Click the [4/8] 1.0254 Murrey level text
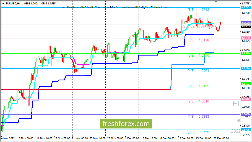252x142 pixels. (199, 71)
